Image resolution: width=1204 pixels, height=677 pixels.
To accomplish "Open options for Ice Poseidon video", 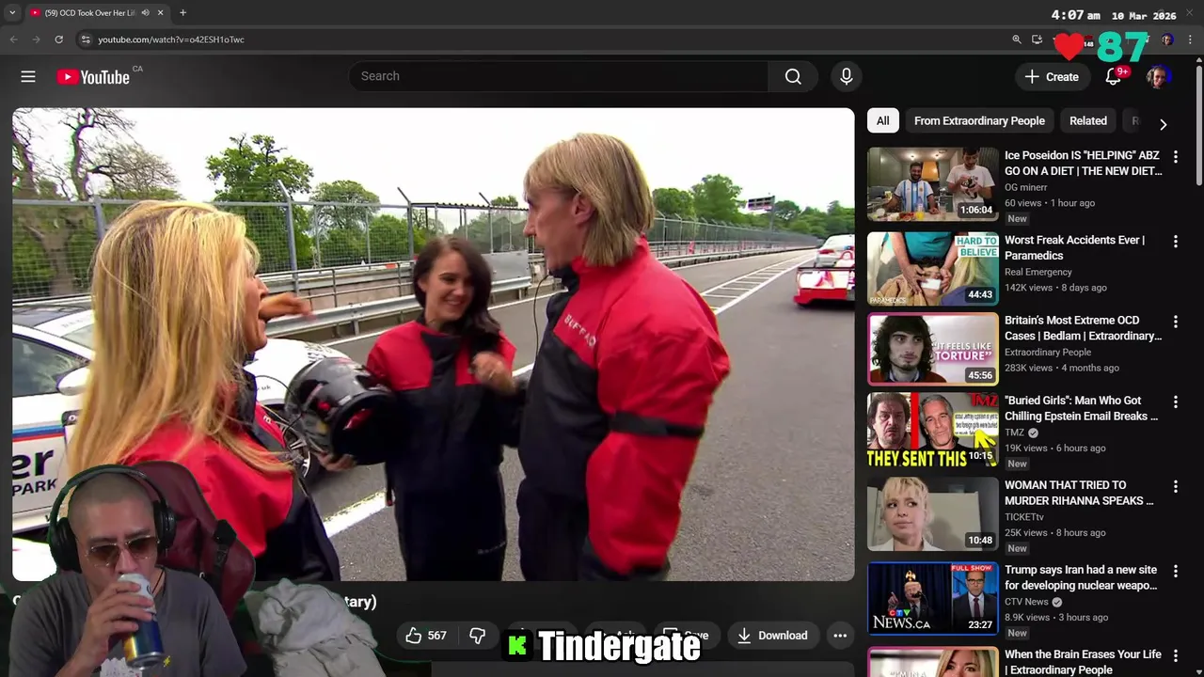I will [x=1175, y=157].
